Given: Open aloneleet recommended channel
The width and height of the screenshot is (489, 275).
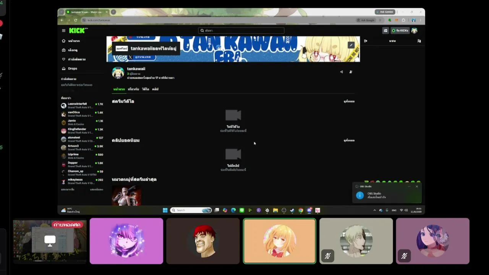Looking at the screenshot, I should pos(82,139).
